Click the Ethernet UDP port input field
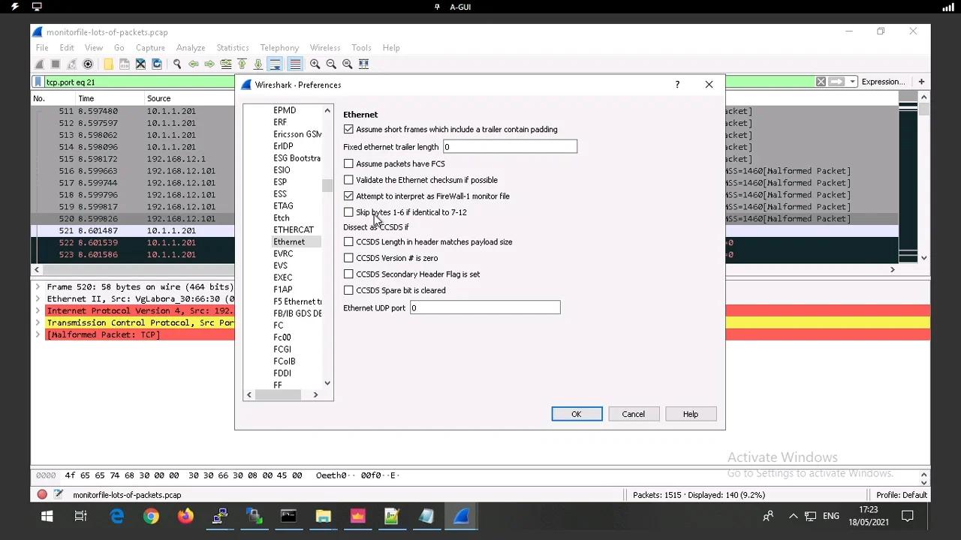 coord(484,307)
